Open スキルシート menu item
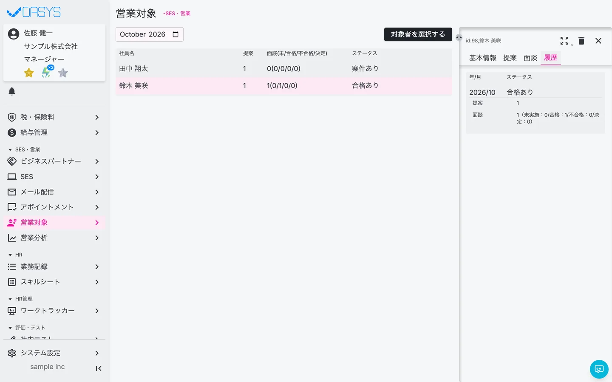Viewport: 612px width, 382px height. 54,282
